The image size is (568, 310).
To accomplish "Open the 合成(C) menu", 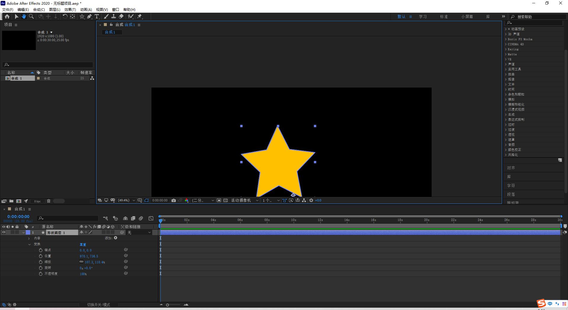I will (39, 9).
